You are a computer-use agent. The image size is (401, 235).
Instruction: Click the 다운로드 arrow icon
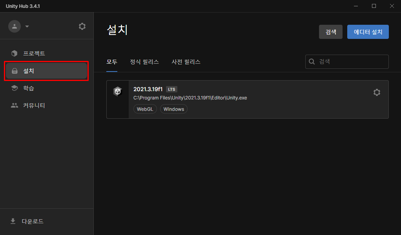pyautogui.click(x=13, y=221)
